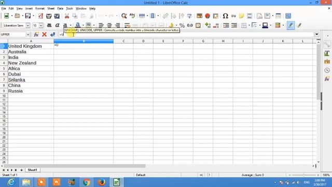Open the Functions deck in the sidebar
Image resolution: width=332 pixels, height=187 pixels.
point(327,79)
